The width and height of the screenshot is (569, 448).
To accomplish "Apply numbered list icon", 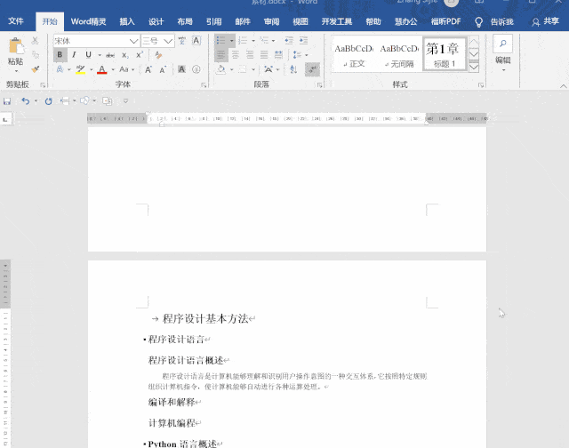I will tap(243, 40).
